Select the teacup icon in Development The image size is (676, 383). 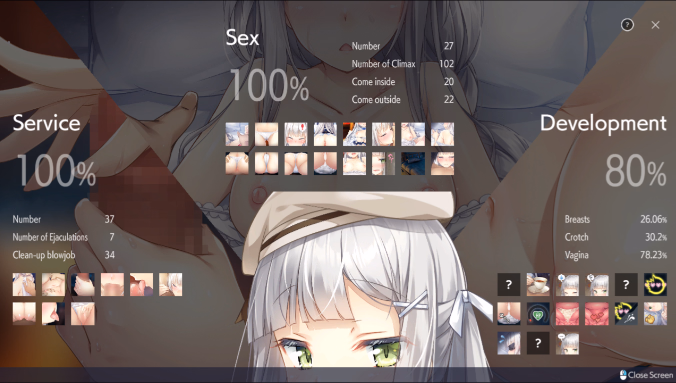pos(538,285)
